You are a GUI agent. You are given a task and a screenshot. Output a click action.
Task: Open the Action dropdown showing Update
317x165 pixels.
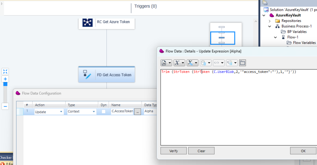coord(61,112)
